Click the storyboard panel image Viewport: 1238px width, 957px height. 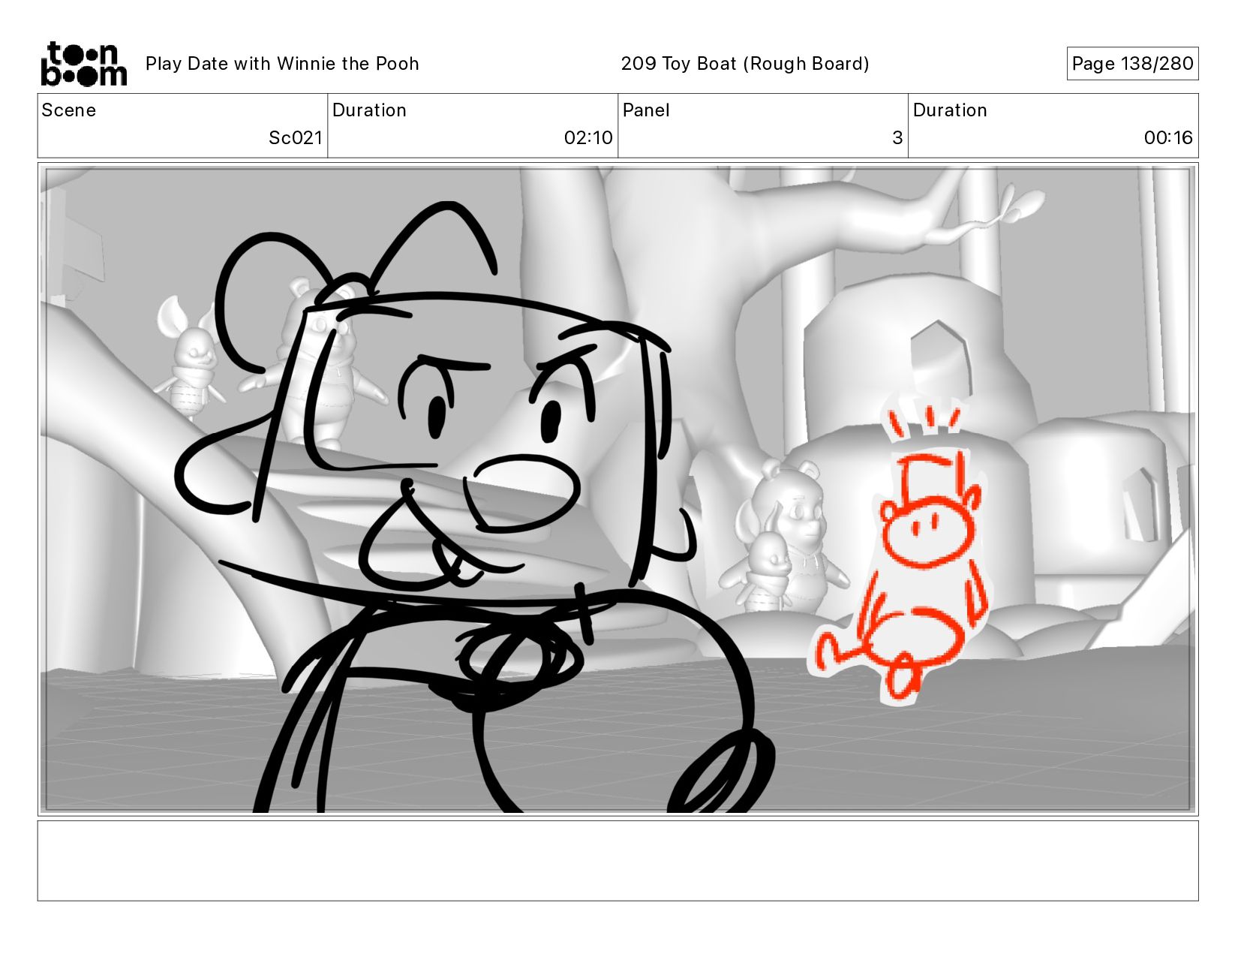(x=618, y=489)
